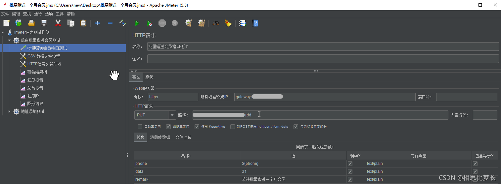Reset search with the broom icon
This screenshot has width=501, height=184.
pyautogui.click(x=228, y=23)
